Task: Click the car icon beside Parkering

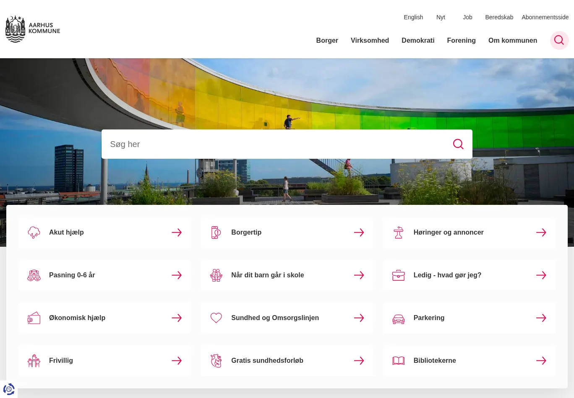Action: click(x=398, y=318)
